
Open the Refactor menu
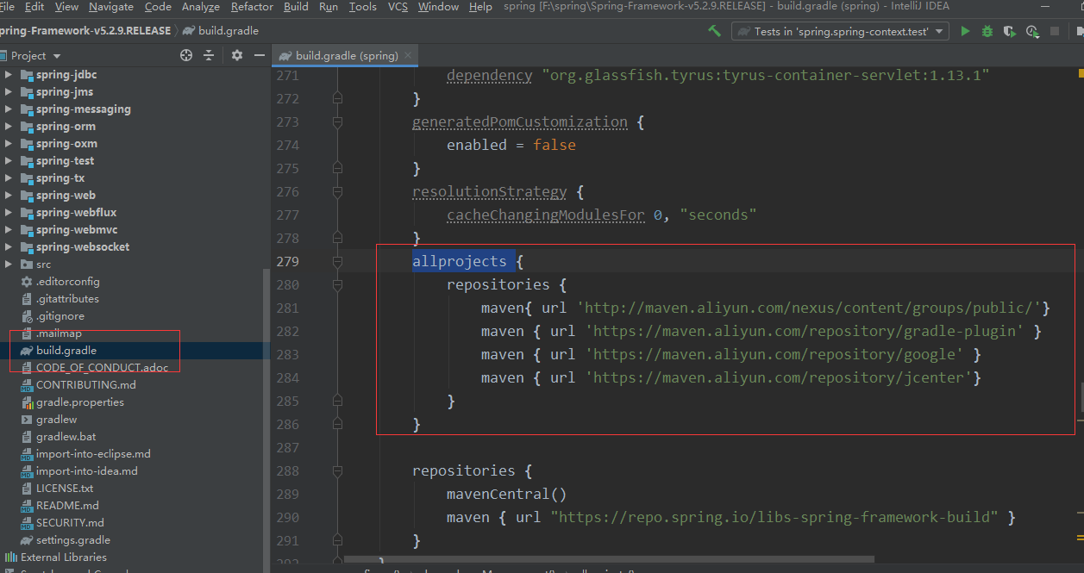[x=252, y=7]
